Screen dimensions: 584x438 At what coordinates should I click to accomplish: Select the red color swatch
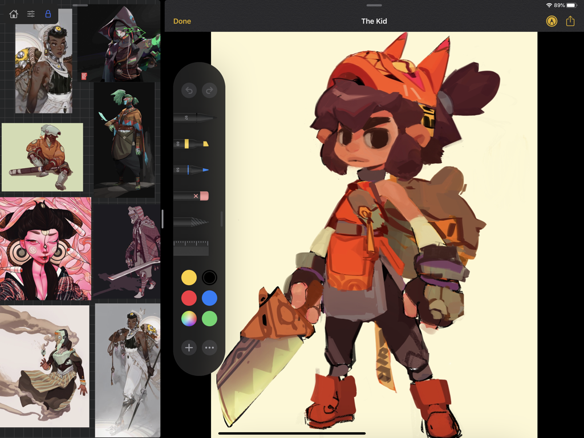click(x=189, y=298)
